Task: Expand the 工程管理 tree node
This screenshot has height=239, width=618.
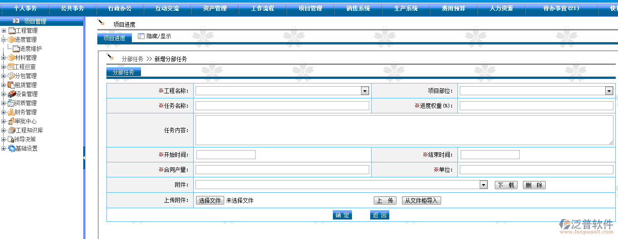Action: coord(4,30)
